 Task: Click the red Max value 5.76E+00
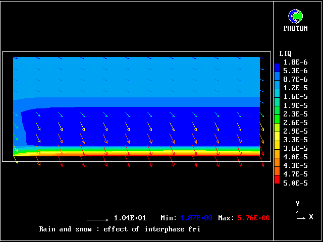[x=253, y=218]
